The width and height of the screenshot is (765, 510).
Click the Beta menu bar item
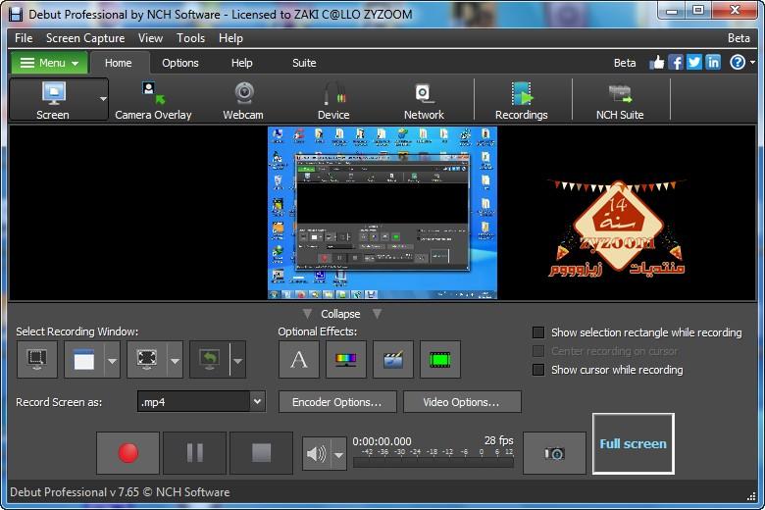click(739, 38)
